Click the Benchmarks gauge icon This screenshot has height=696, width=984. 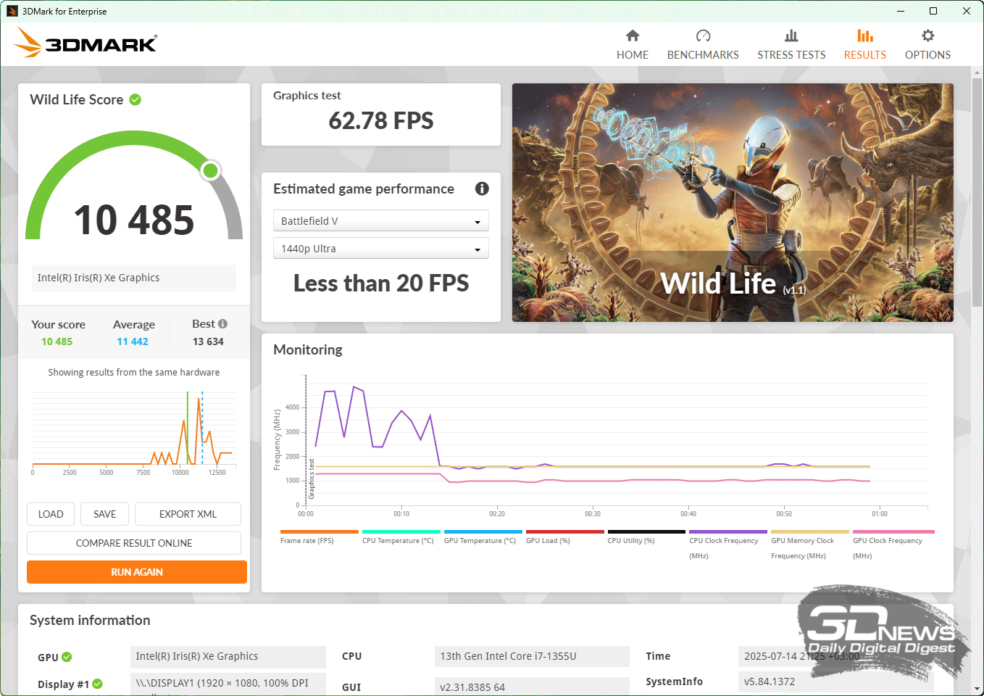(x=703, y=36)
